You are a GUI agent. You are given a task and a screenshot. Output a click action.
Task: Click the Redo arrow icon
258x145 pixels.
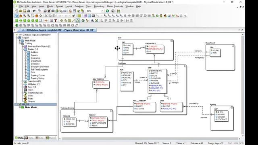pyautogui.click(x=66, y=16)
